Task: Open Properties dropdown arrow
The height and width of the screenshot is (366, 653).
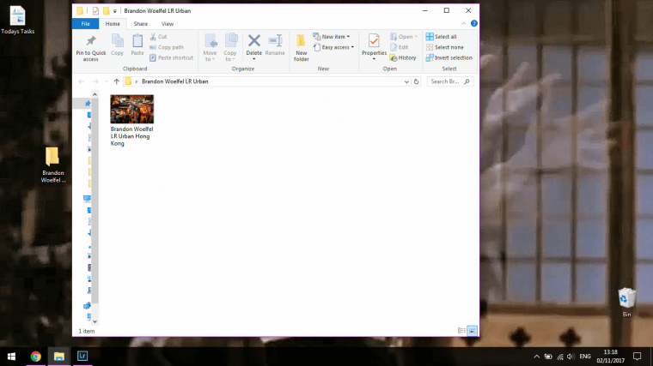Action: point(374,59)
